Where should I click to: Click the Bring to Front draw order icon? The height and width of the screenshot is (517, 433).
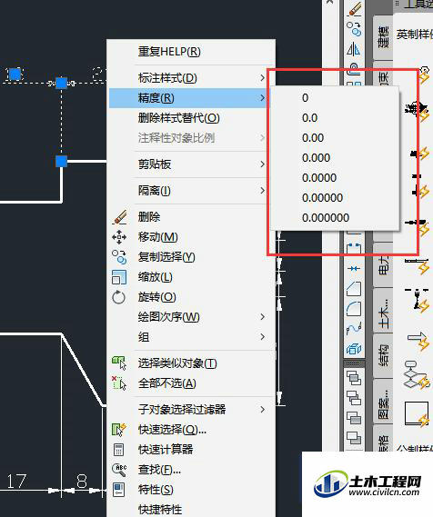pyautogui.click(x=354, y=378)
